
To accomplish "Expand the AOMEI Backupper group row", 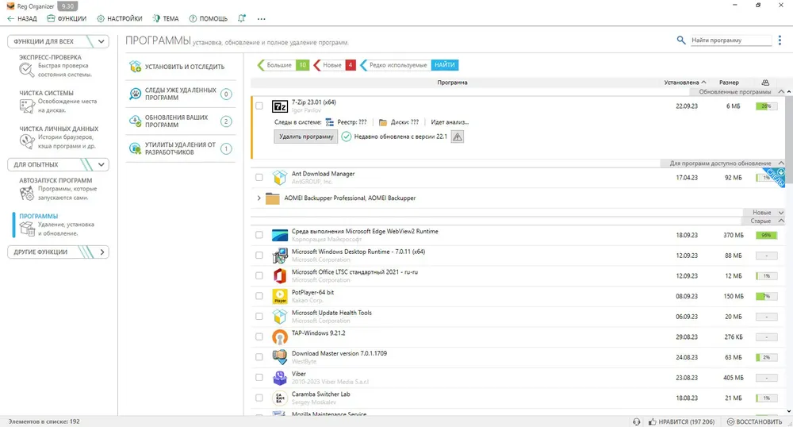I will point(259,198).
